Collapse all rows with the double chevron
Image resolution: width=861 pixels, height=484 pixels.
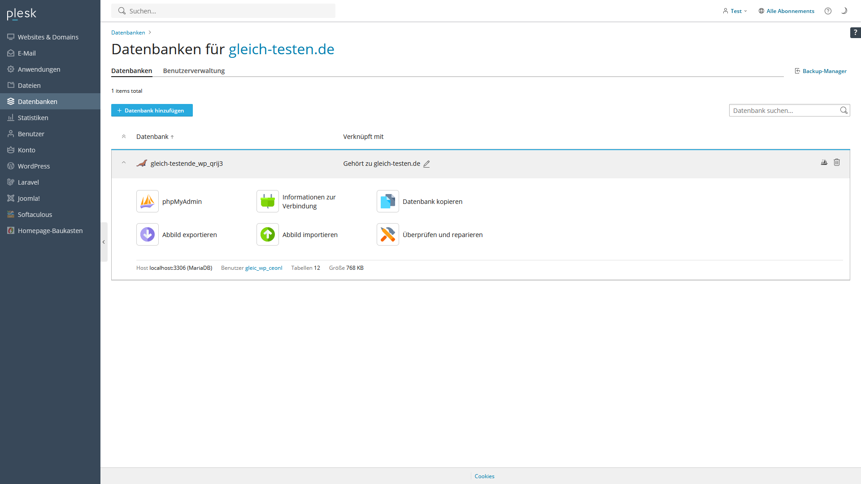pos(124,137)
